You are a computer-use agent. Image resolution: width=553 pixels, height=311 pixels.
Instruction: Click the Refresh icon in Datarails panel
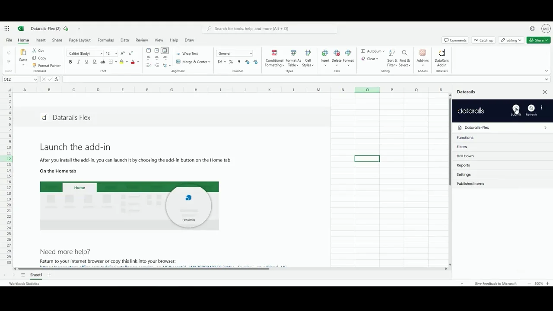point(531,108)
